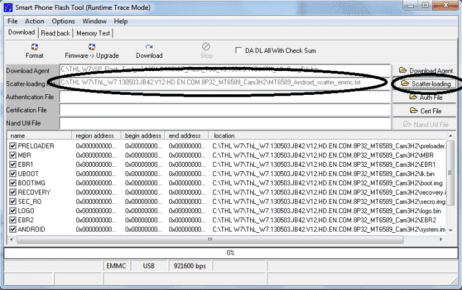Toggle the BOOTIMG checkbox

[13, 183]
